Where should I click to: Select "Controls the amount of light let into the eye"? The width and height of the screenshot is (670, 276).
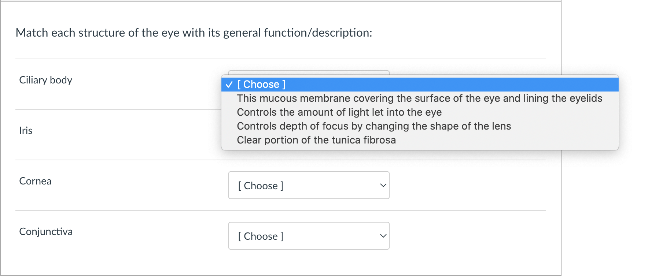coord(339,112)
